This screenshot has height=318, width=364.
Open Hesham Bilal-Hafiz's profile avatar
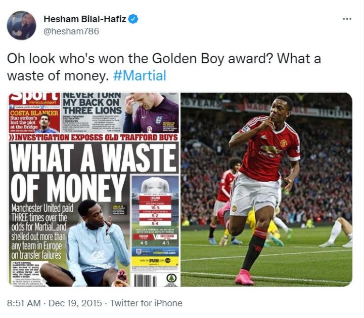[x=21, y=25]
